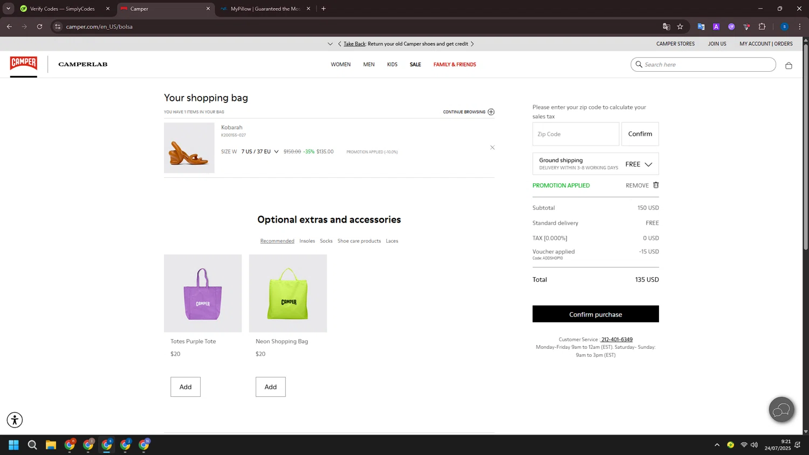Screen dimensions: 809x455
Task: Click the search magnifier icon
Action: coord(639,64)
